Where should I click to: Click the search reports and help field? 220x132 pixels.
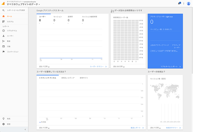click(x=16, y=10)
